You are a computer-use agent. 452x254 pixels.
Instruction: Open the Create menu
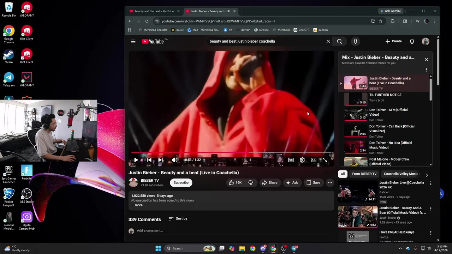click(393, 41)
